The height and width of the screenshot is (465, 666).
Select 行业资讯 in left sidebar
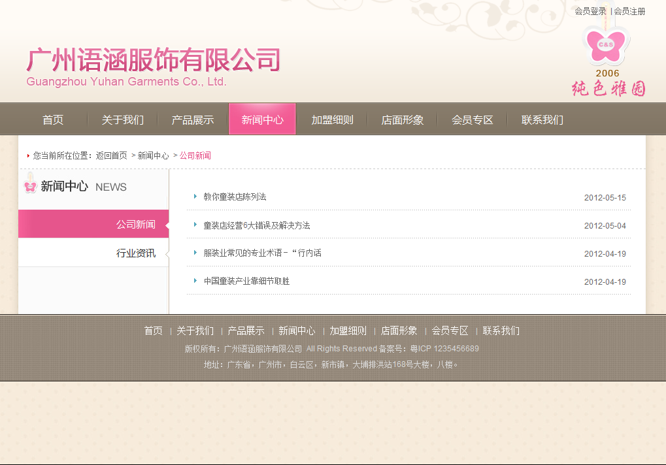click(x=93, y=253)
